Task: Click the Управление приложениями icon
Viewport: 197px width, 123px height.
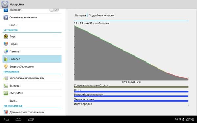Action: click(6, 78)
